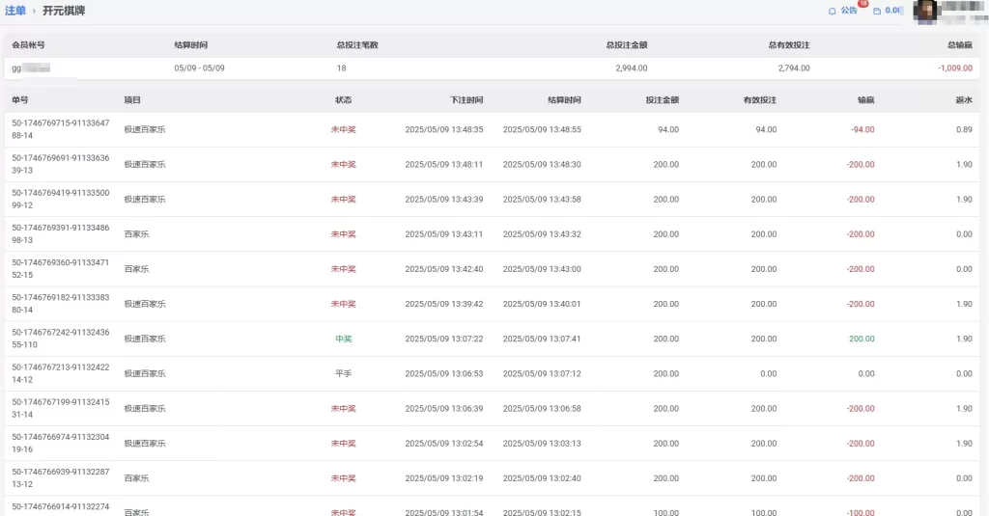Select order number 50-1746769360-9113347152-15
This screenshot has width=989, height=516.
[61, 268]
